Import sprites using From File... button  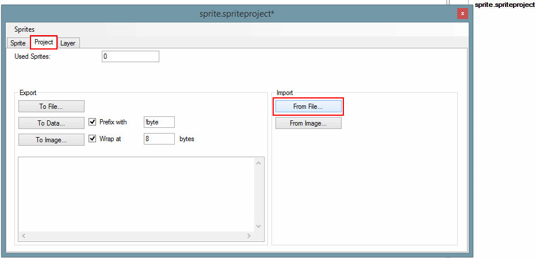click(x=308, y=107)
